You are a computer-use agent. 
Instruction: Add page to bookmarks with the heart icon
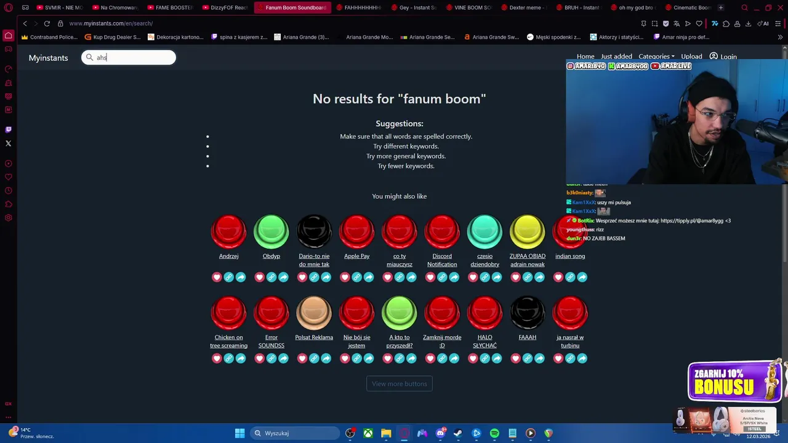coord(699,23)
